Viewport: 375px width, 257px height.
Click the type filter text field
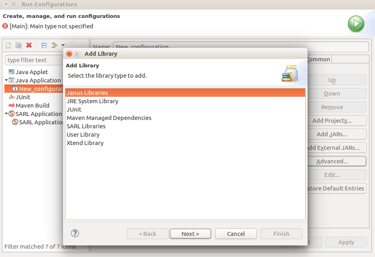coord(34,60)
